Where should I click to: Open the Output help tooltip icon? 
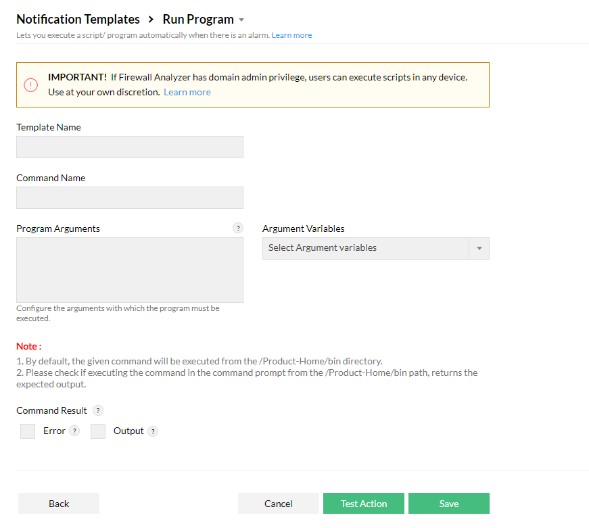(x=153, y=431)
